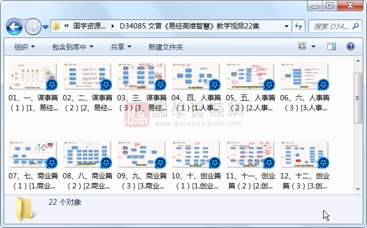This screenshot has height=228, width=367.
Task: Open the view options dropdown arrow
Action: coord(313,46)
